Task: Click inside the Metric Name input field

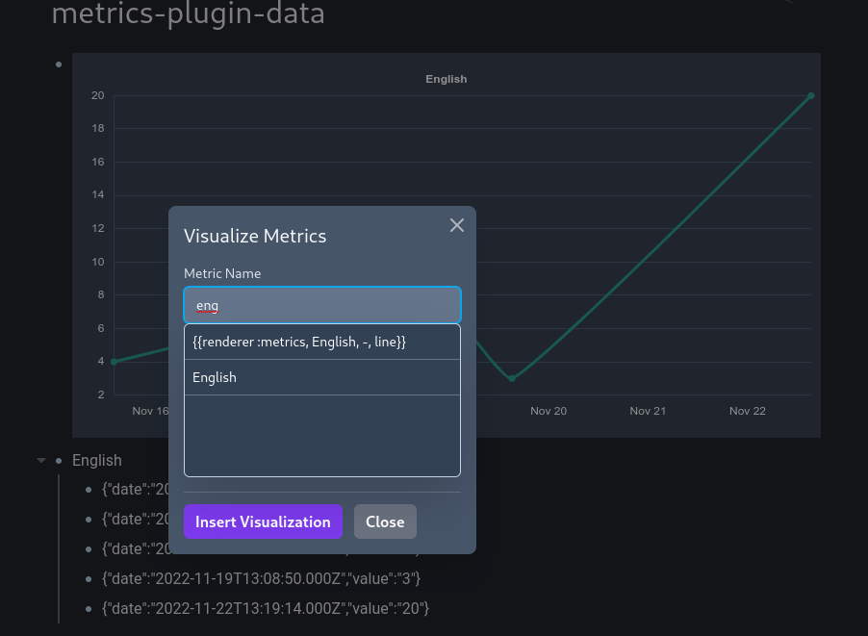Action: (x=321, y=304)
